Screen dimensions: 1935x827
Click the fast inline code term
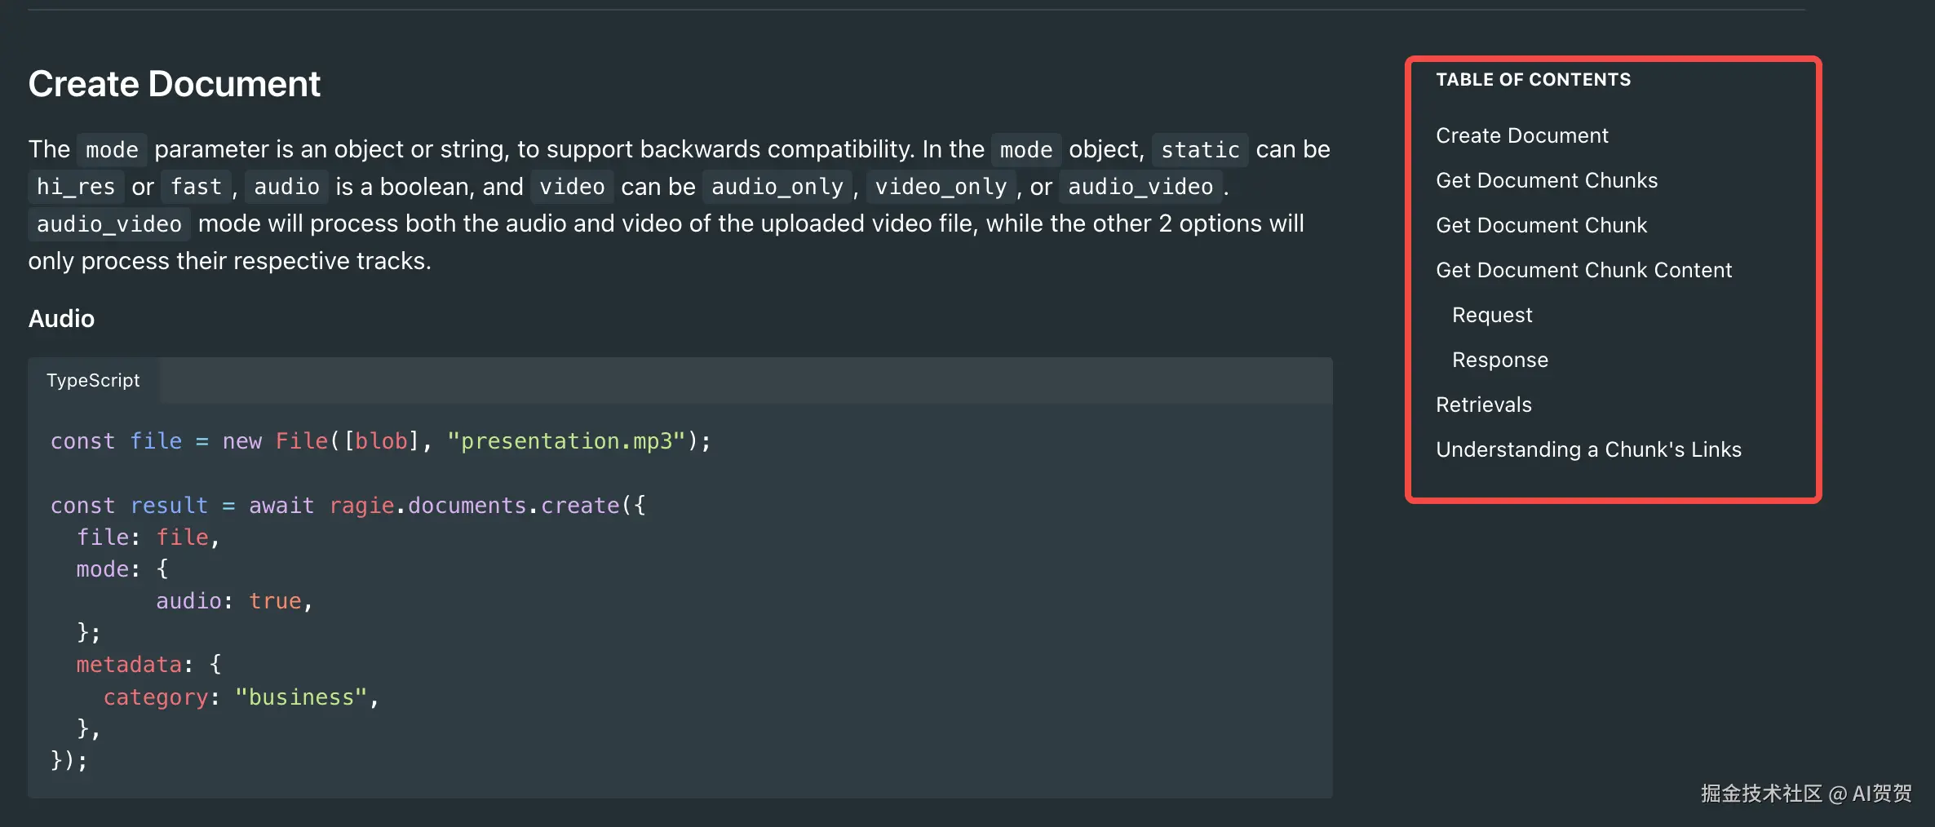pyautogui.click(x=196, y=187)
